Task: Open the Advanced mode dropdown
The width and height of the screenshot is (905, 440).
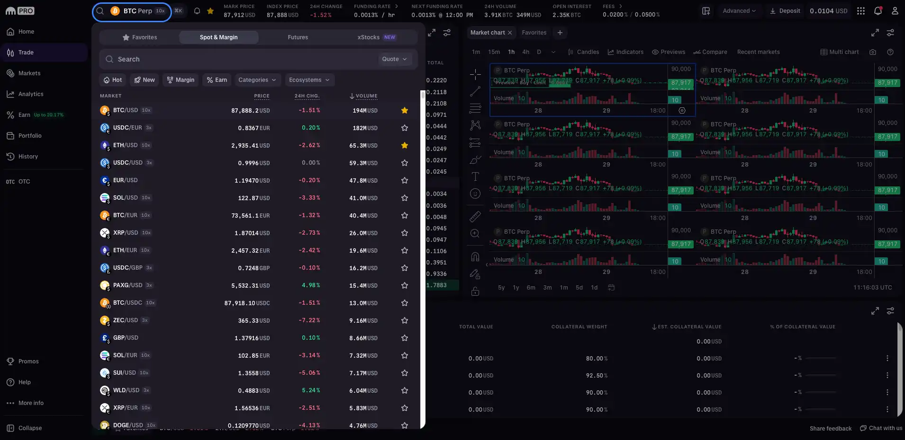Action: (739, 10)
